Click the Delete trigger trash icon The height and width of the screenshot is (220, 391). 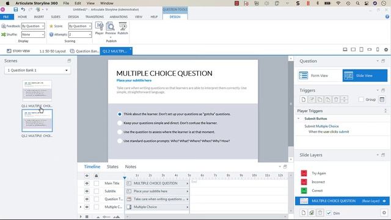[336, 100]
